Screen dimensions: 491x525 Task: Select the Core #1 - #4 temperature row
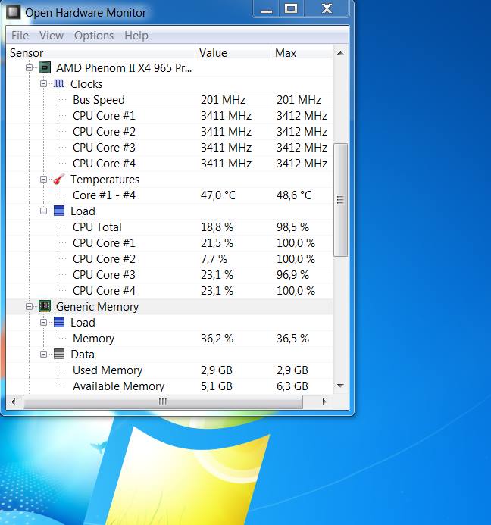pos(170,195)
